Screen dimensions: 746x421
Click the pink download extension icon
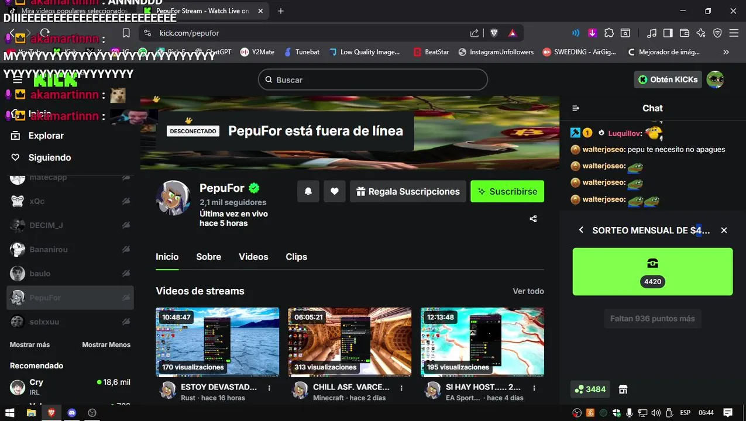[593, 33]
